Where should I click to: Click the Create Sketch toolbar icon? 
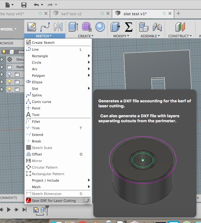[x=32, y=27]
